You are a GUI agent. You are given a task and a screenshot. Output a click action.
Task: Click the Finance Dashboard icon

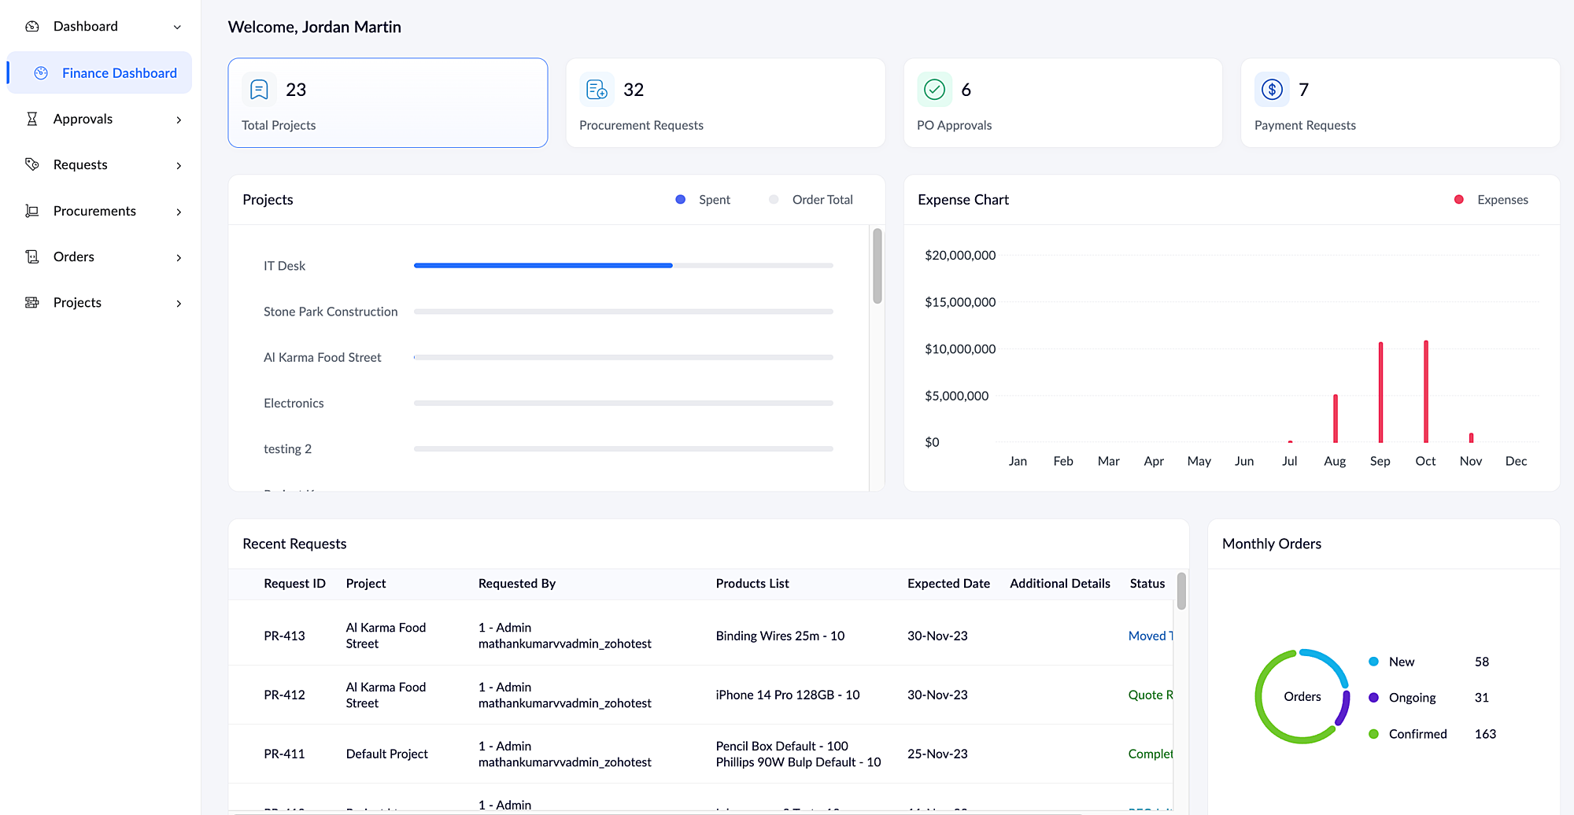point(41,72)
